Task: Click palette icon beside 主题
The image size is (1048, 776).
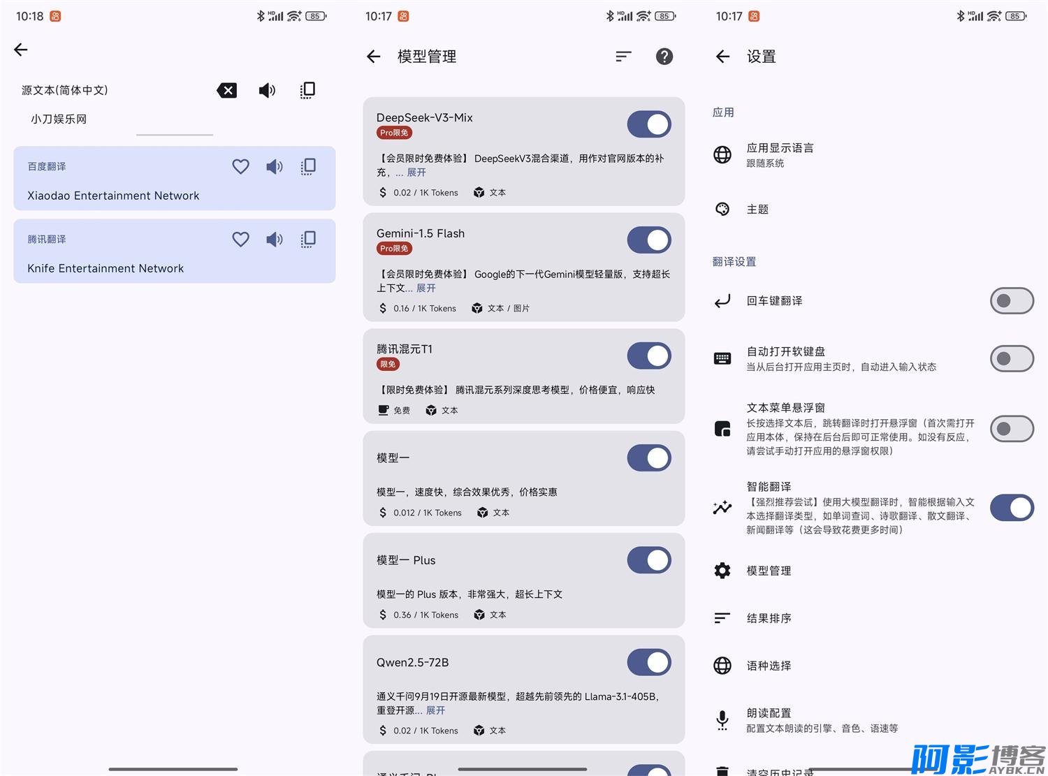Action: 722,209
